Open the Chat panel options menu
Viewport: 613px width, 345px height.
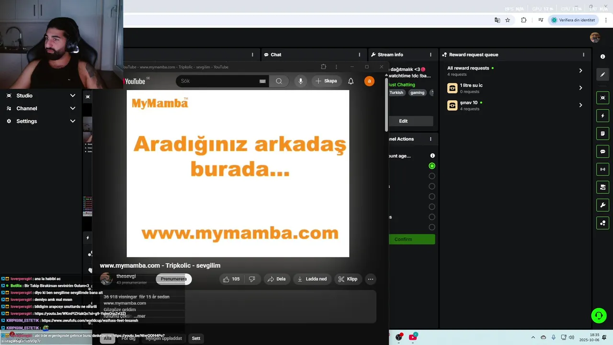359,55
